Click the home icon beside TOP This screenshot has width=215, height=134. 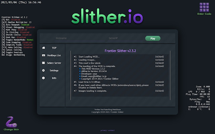point(43,48)
